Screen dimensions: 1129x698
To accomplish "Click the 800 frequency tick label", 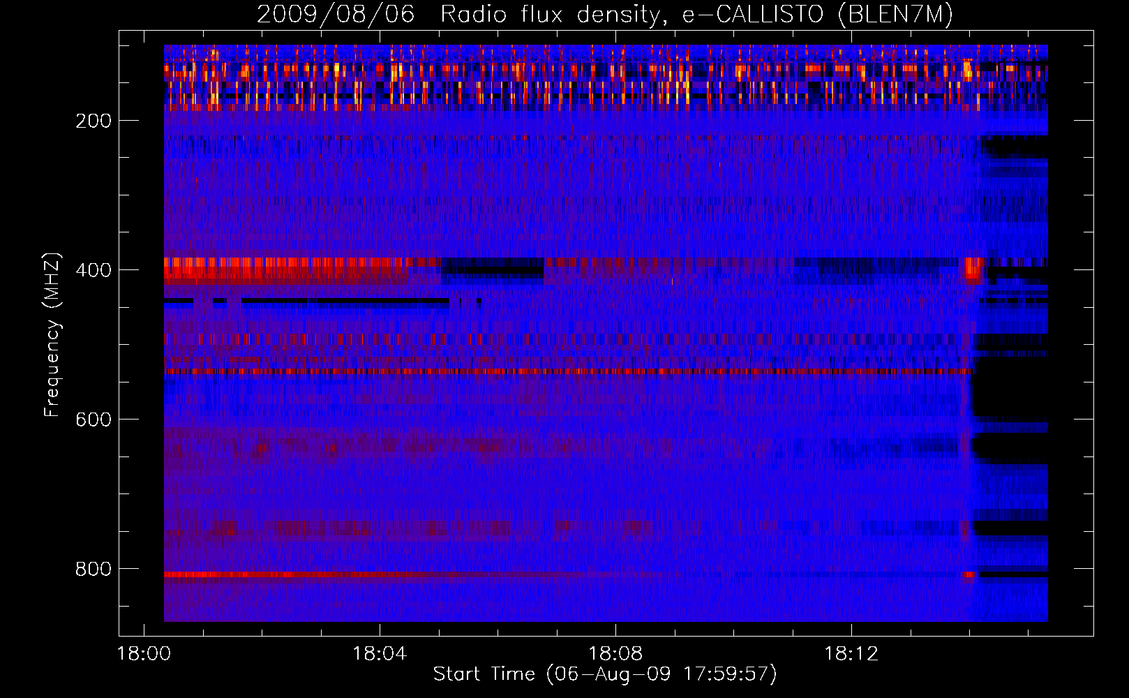I will click(x=94, y=569).
